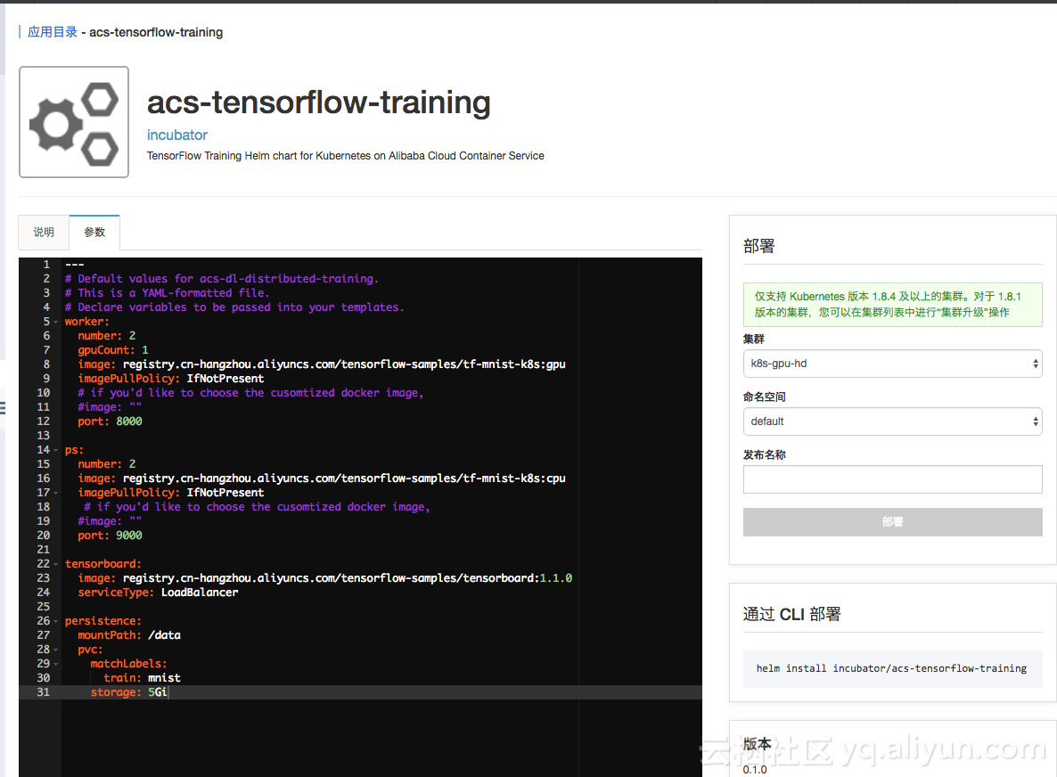Click the ps number: 2 line
This screenshot has width=1057, height=777.
tap(107, 463)
